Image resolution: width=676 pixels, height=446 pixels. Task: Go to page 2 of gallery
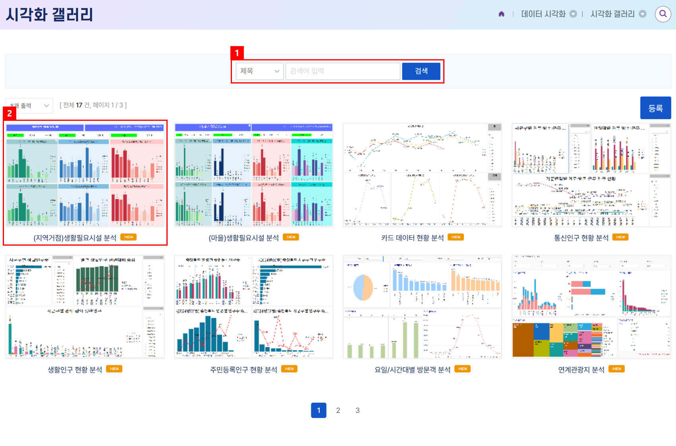[338, 410]
